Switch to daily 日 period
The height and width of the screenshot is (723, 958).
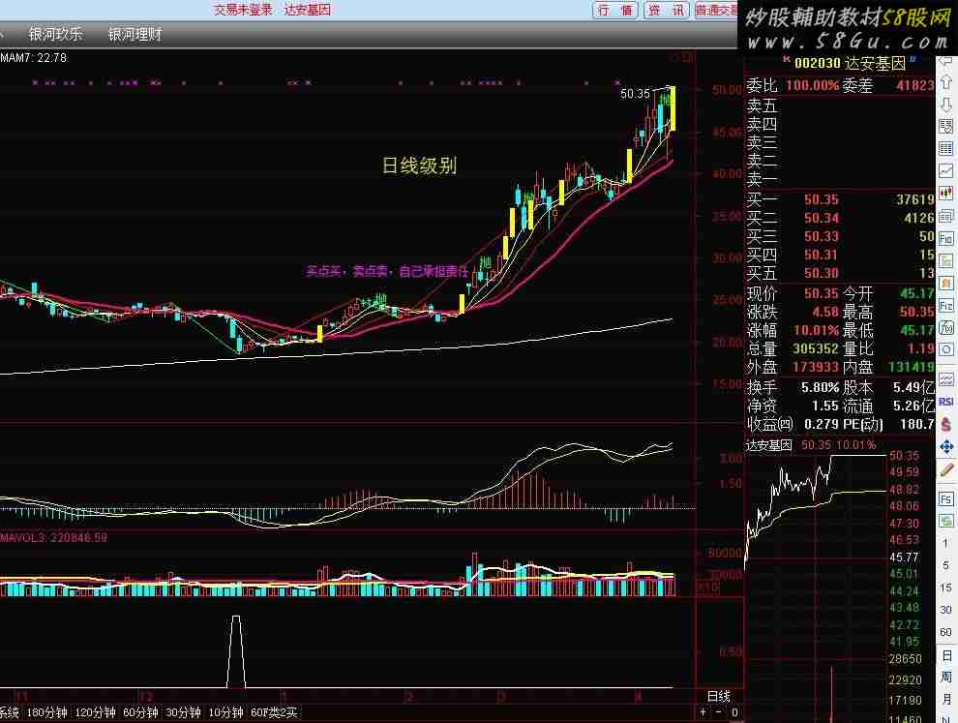[945, 655]
